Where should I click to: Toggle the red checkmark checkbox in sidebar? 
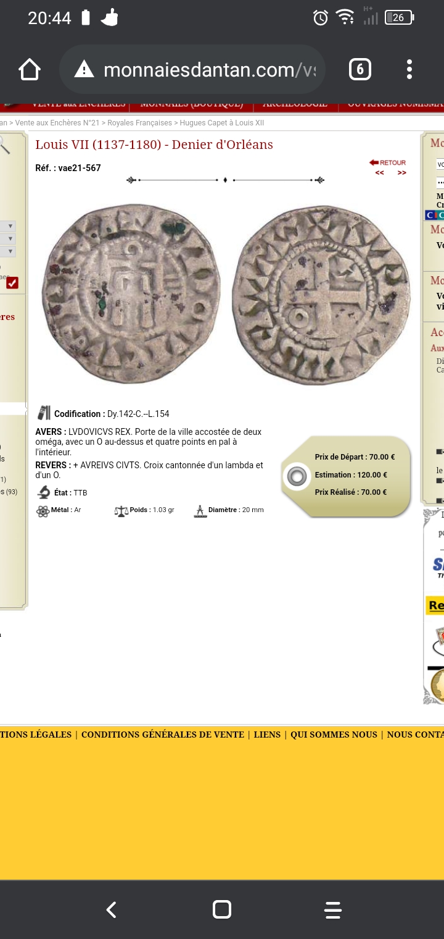tap(12, 283)
